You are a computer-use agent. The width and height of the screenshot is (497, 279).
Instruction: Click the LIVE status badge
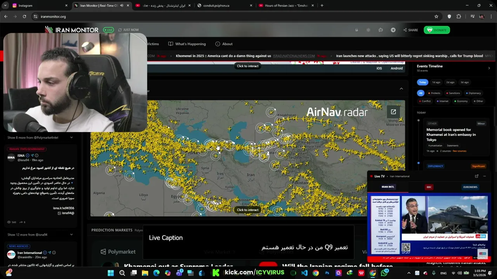[x=108, y=30]
